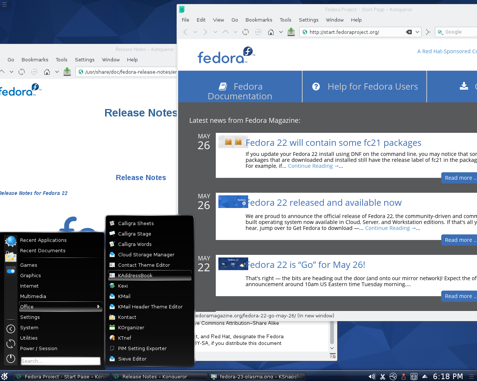
Task: Open Help for Fedora Users tile
Action: (364, 87)
